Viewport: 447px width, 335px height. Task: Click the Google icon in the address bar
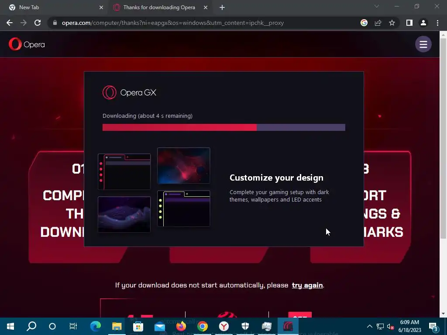(x=364, y=23)
